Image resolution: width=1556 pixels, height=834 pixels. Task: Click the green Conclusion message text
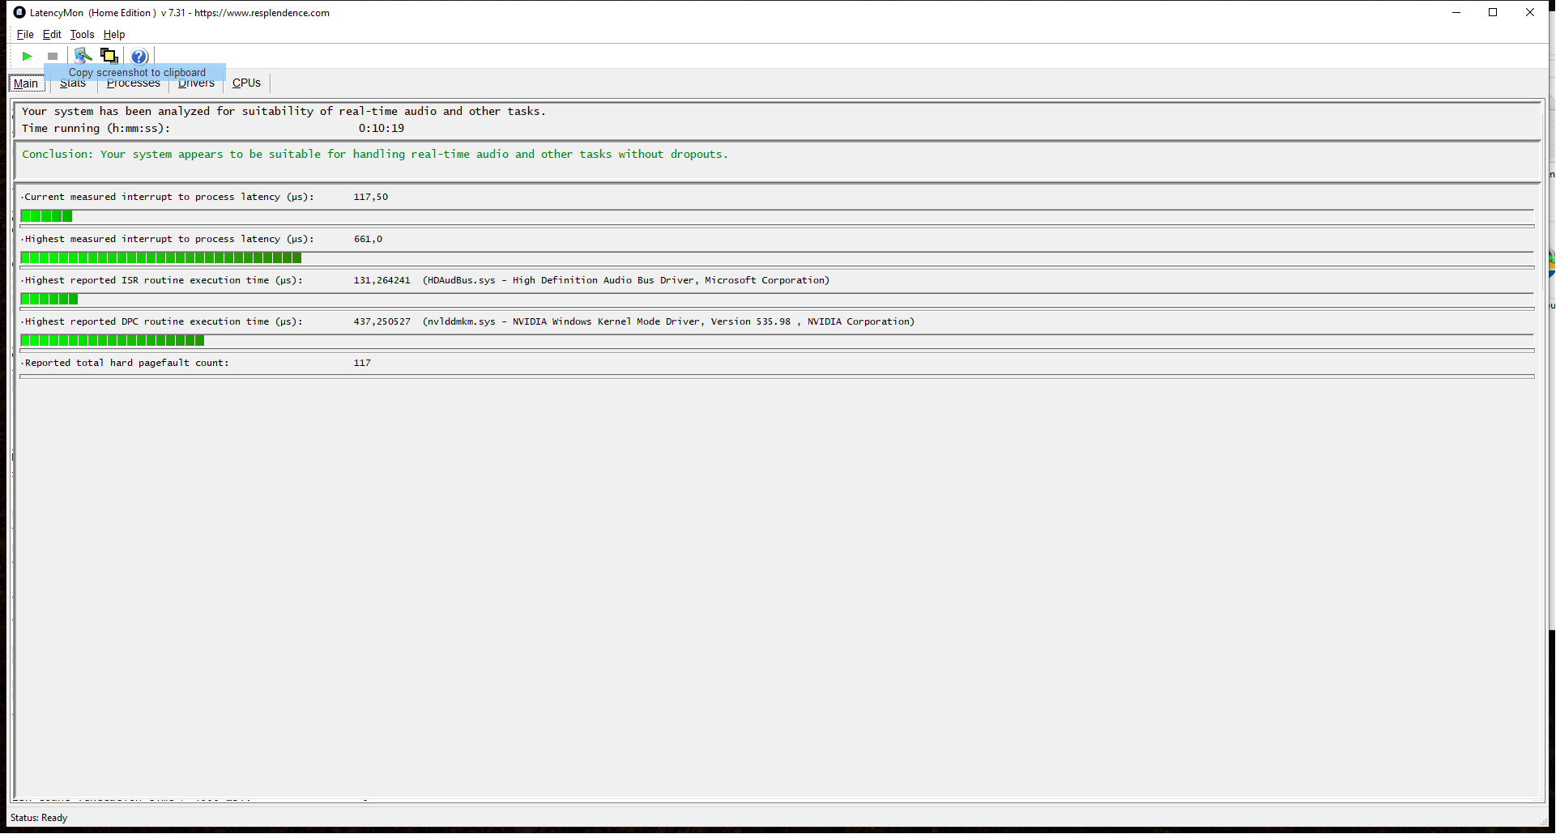(x=374, y=154)
